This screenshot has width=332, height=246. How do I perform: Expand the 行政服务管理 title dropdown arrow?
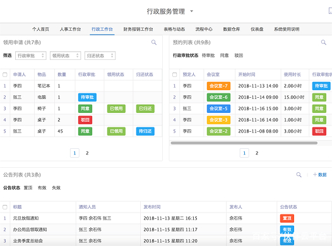click(x=192, y=11)
